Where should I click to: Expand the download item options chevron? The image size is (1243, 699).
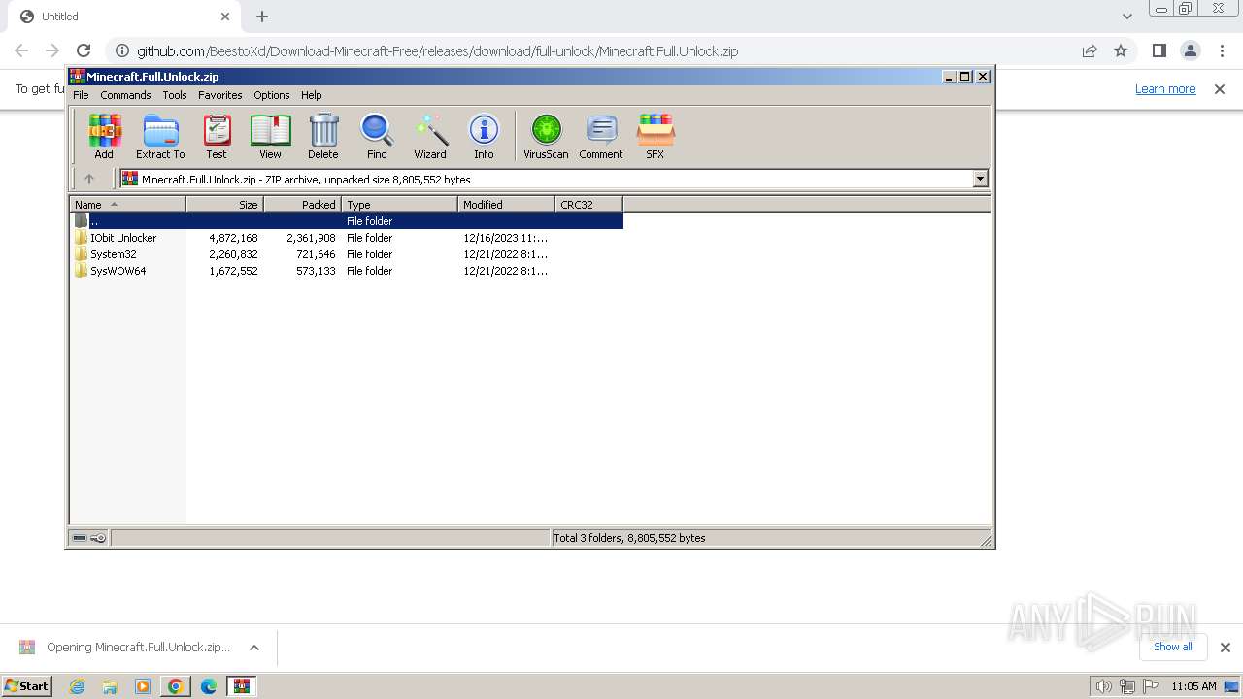coord(254,648)
